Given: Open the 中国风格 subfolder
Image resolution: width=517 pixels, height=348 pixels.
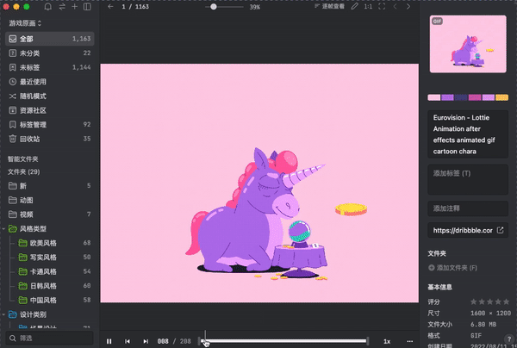Looking at the screenshot, I should pos(54,300).
